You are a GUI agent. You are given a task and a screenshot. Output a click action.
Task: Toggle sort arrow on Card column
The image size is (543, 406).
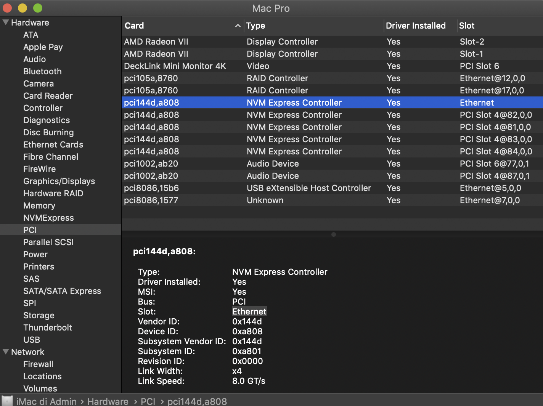[238, 26]
